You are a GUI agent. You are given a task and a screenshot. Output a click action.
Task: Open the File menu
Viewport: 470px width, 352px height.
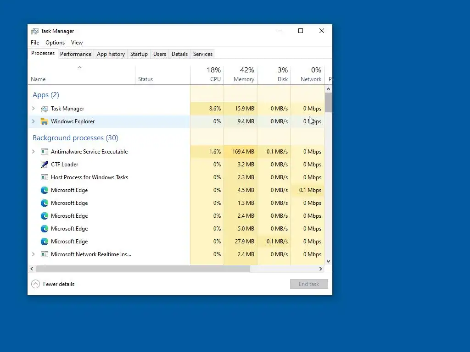pyautogui.click(x=35, y=43)
